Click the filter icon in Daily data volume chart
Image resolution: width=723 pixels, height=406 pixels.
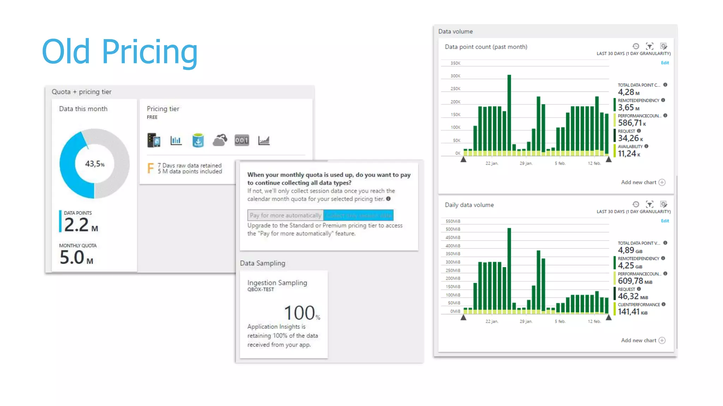650,204
